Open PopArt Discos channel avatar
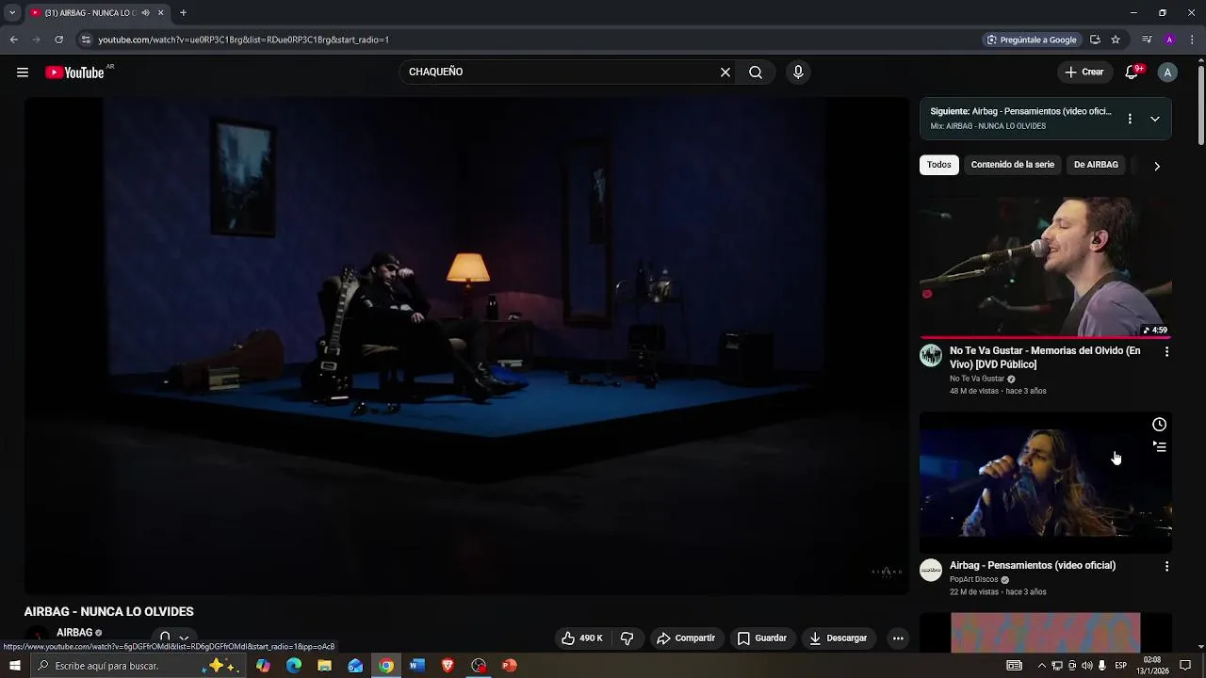The width and height of the screenshot is (1206, 678). coord(931,571)
